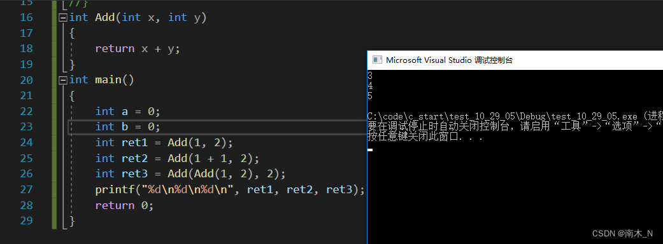Screen dimensions: 663x244
Task: Click line number 20 in gutter
Action: [x=26, y=80]
